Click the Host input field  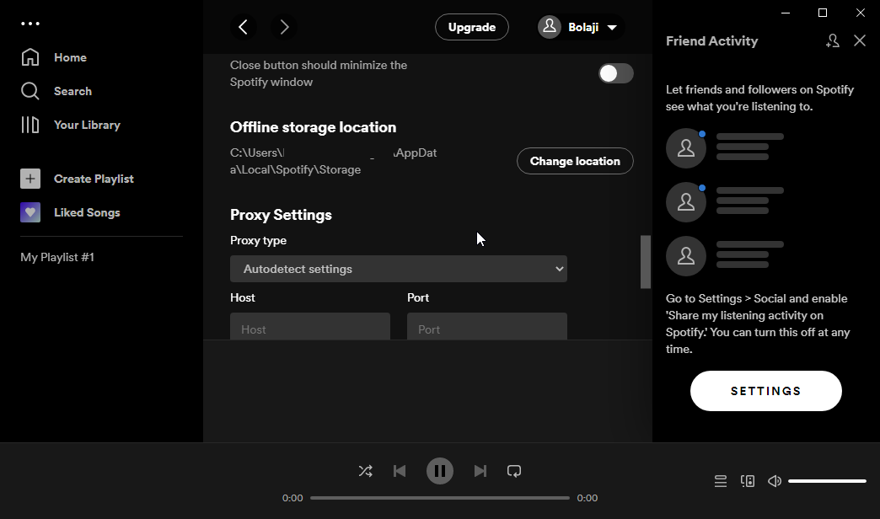coord(310,327)
